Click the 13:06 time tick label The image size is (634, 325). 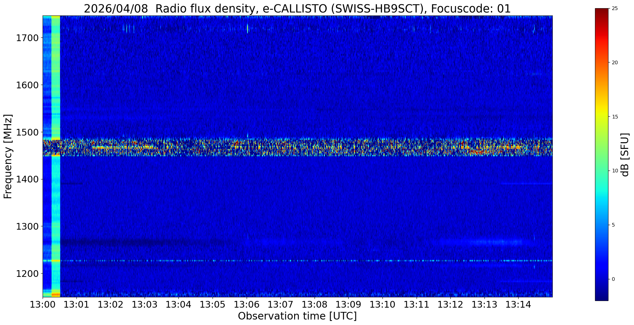(247, 305)
